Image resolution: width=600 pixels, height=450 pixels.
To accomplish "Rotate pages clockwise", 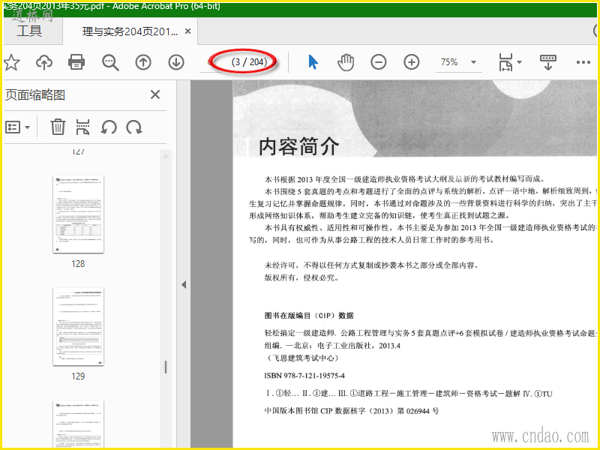I will (x=134, y=127).
